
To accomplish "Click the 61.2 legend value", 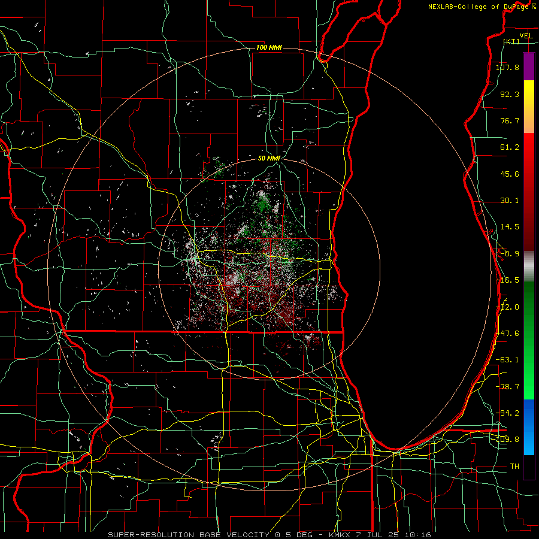I will coord(510,147).
